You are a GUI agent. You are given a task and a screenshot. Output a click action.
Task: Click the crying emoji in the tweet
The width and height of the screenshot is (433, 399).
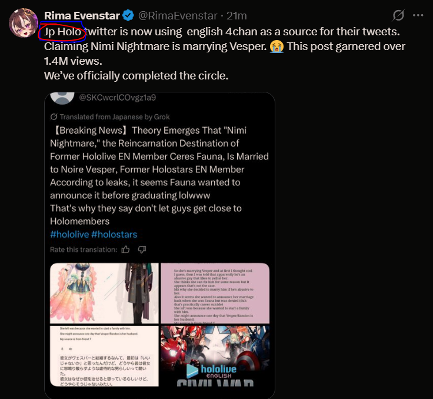[277, 46]
